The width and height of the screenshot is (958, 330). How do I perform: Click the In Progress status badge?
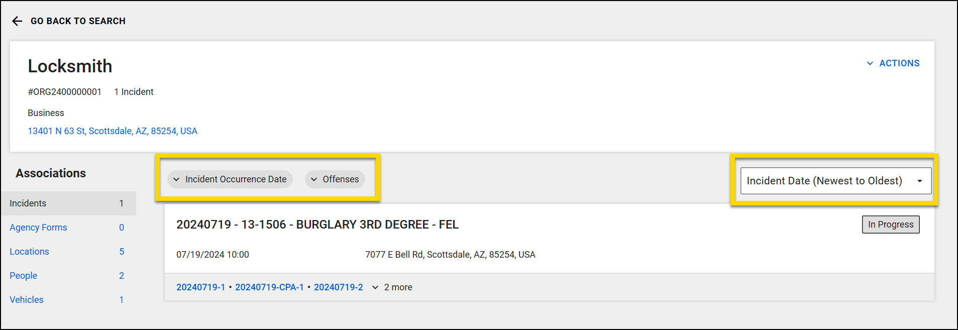coord(891,225)
